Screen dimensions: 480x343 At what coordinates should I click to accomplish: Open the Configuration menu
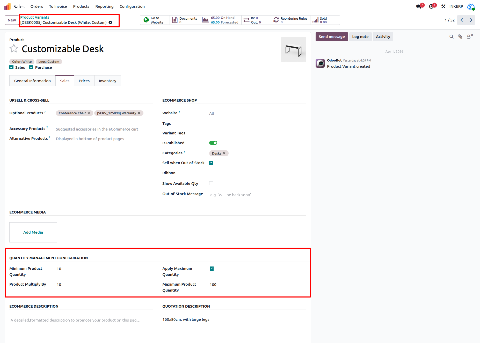point(132,6)
